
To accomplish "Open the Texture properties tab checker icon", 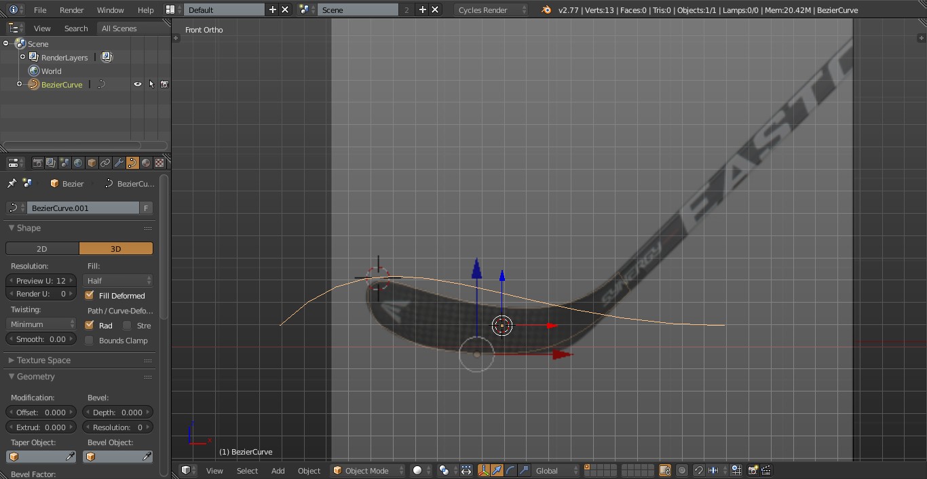I will 159,163.
